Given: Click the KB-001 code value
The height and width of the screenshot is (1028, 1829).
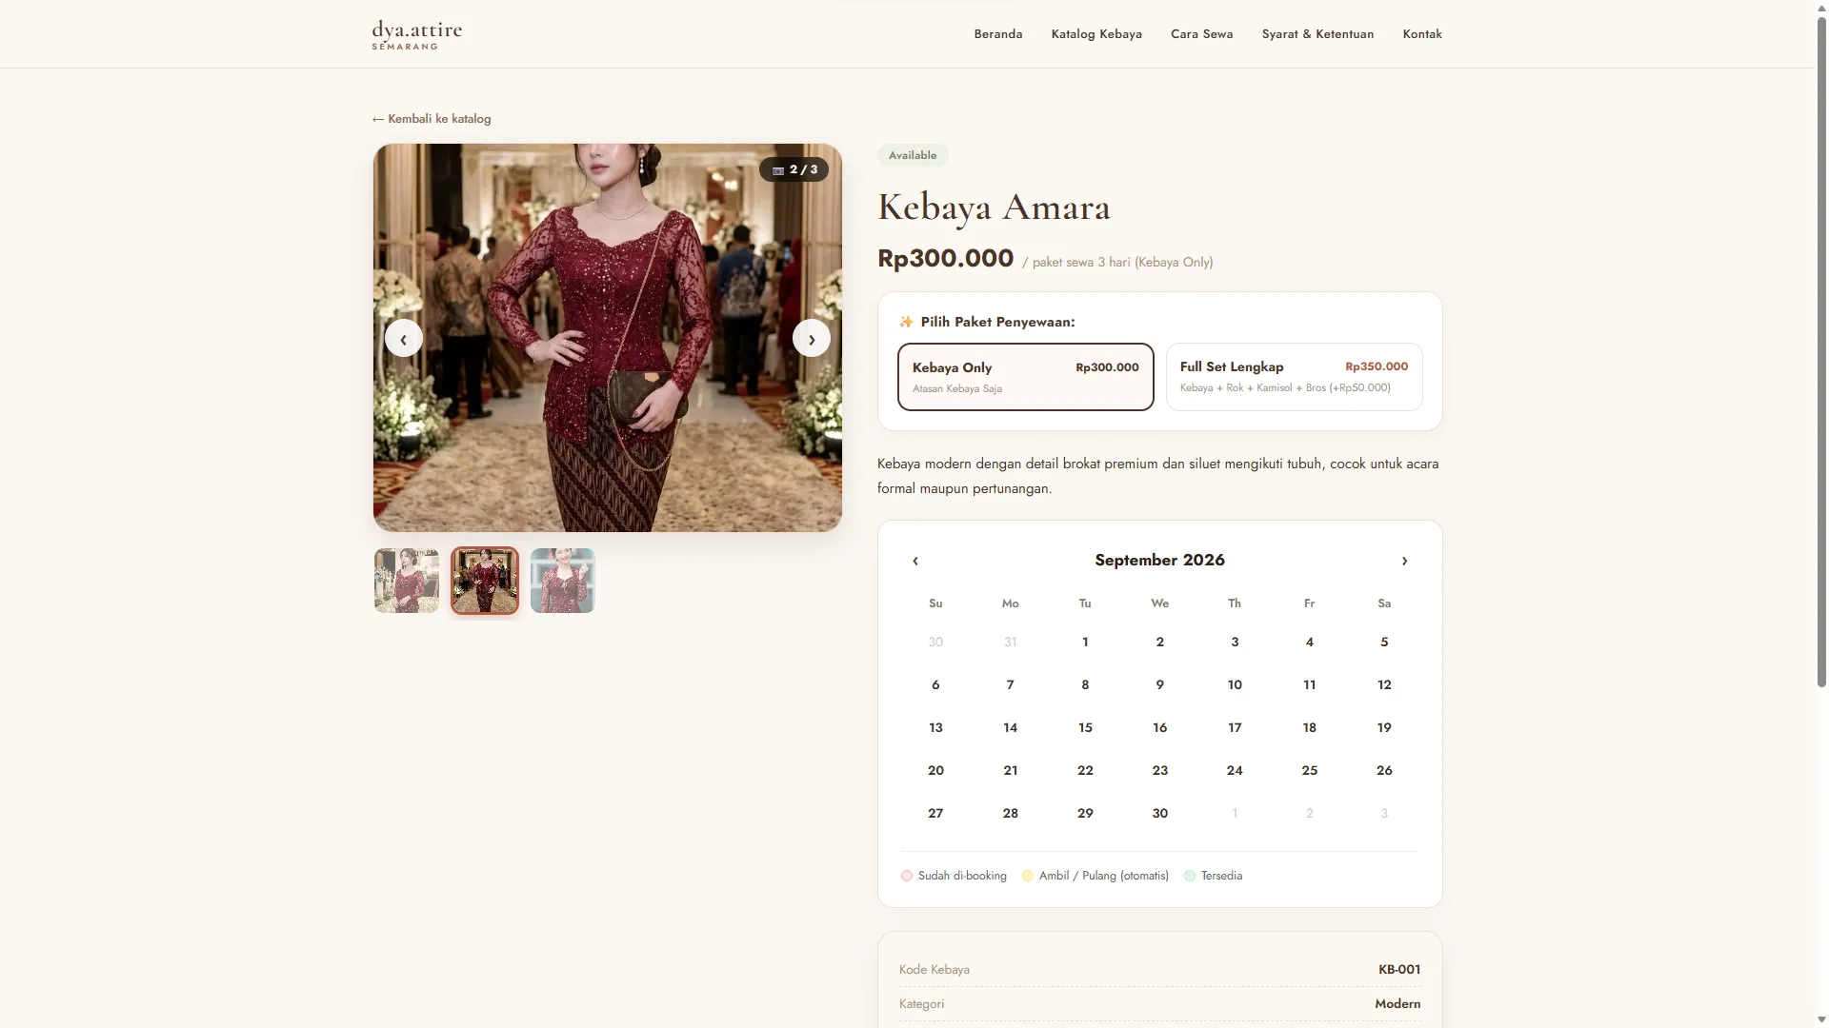Looking at the screenshot, I should [x=1399, y=970].
